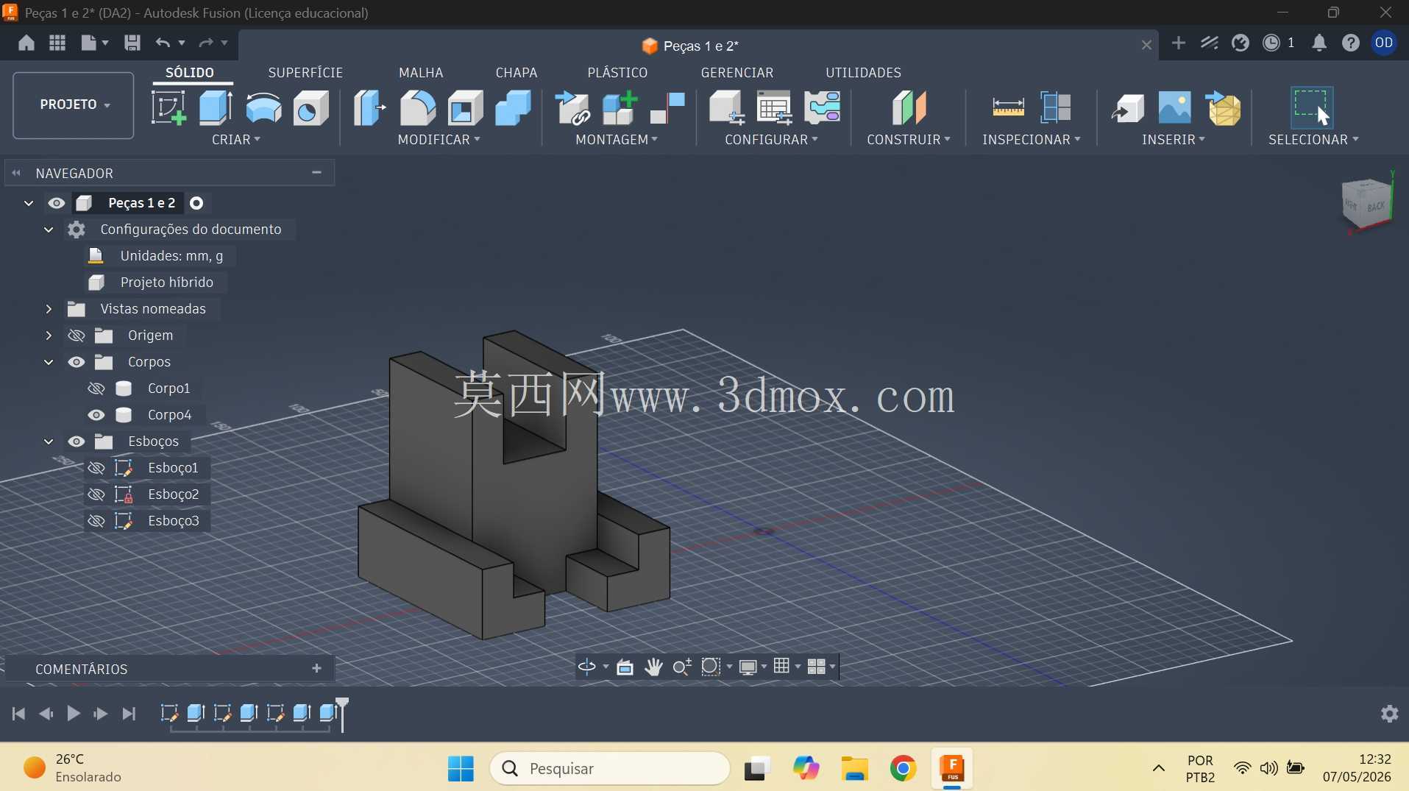Click the Select window tool

1311,107
